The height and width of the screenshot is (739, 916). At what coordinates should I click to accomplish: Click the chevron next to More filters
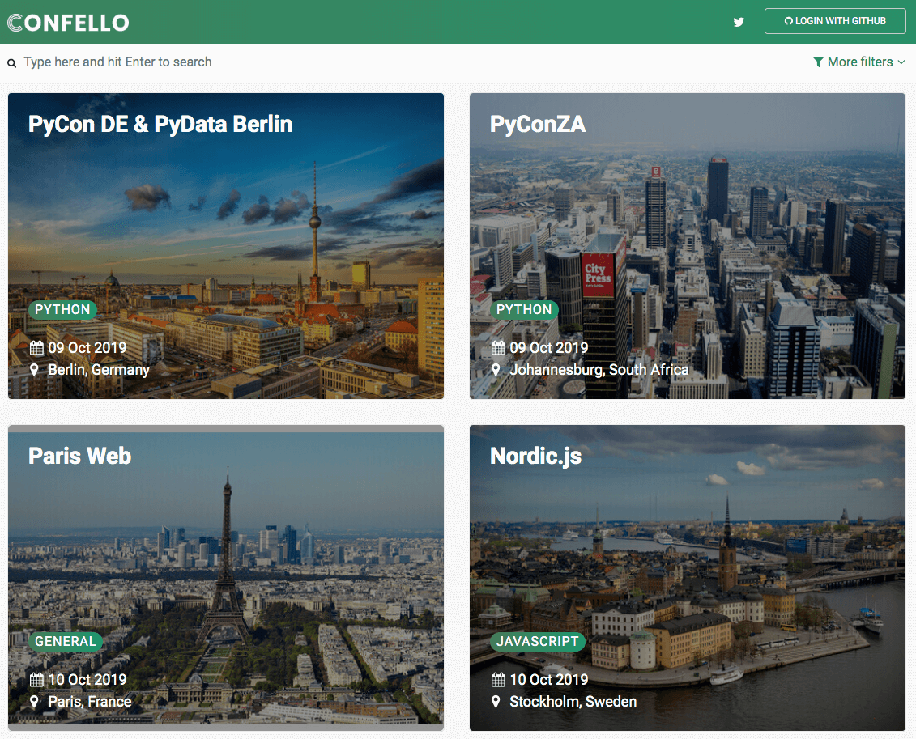tap(901, 62)
